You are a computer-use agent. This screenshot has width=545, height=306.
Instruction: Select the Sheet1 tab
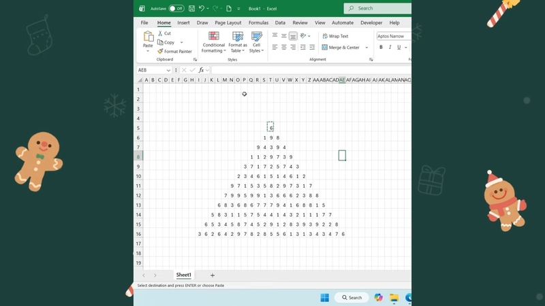tap(183, 275)
